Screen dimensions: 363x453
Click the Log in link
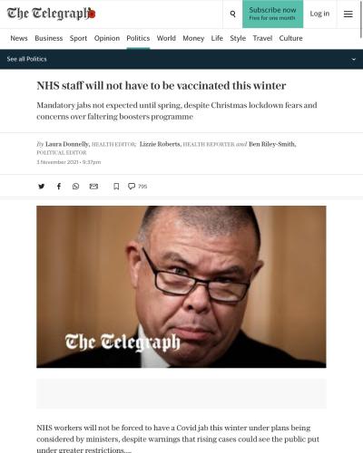click(x=319, y=14)
